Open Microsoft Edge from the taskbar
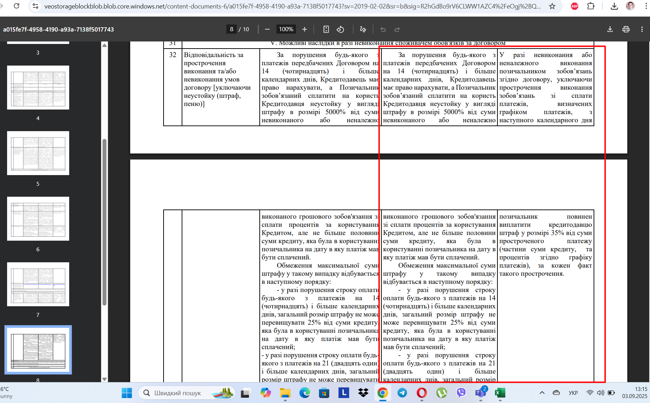The height and width of the screenshot is (403, 650). click(x=304, y=393)
